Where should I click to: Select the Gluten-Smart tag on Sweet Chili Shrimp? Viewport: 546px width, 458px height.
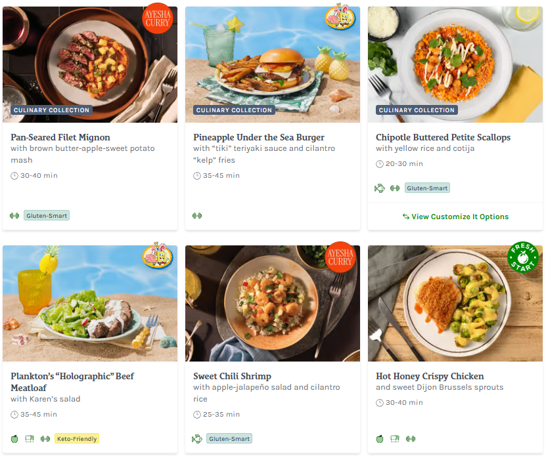pos(229,439)
